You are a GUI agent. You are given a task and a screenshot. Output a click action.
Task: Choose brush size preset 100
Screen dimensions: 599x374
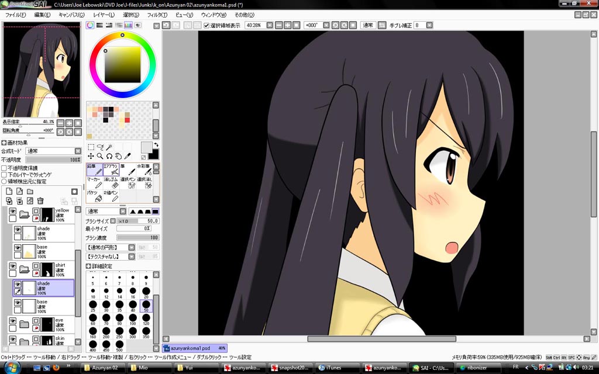point(133,319)
